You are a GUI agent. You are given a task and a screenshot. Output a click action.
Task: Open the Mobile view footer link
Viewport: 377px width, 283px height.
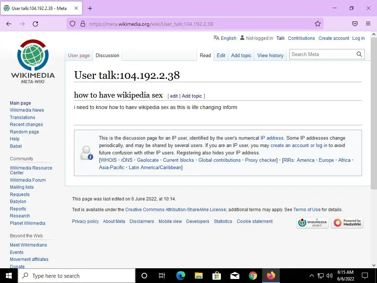pyautogui.click(x=170, y=221)
